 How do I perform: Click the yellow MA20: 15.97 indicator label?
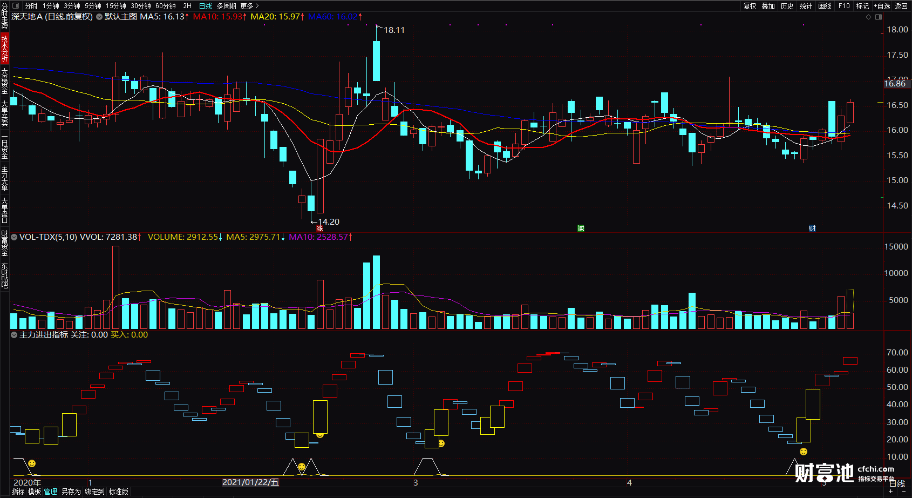277,17
